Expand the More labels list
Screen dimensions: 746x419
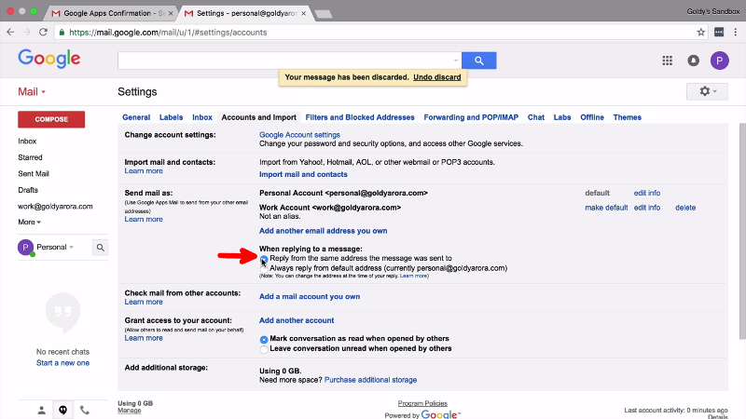coord(30,222)
